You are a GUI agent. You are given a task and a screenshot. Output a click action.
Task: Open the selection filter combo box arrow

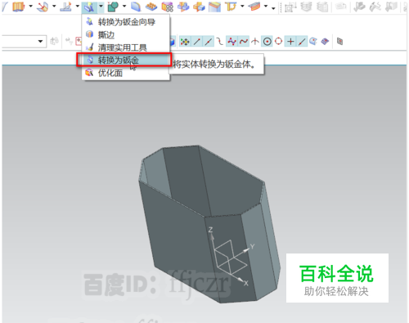pyautogui.click(x=40, y=42)
